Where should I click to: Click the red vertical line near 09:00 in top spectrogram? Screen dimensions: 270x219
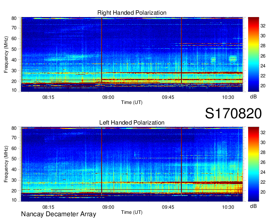[x=102, y=51]
